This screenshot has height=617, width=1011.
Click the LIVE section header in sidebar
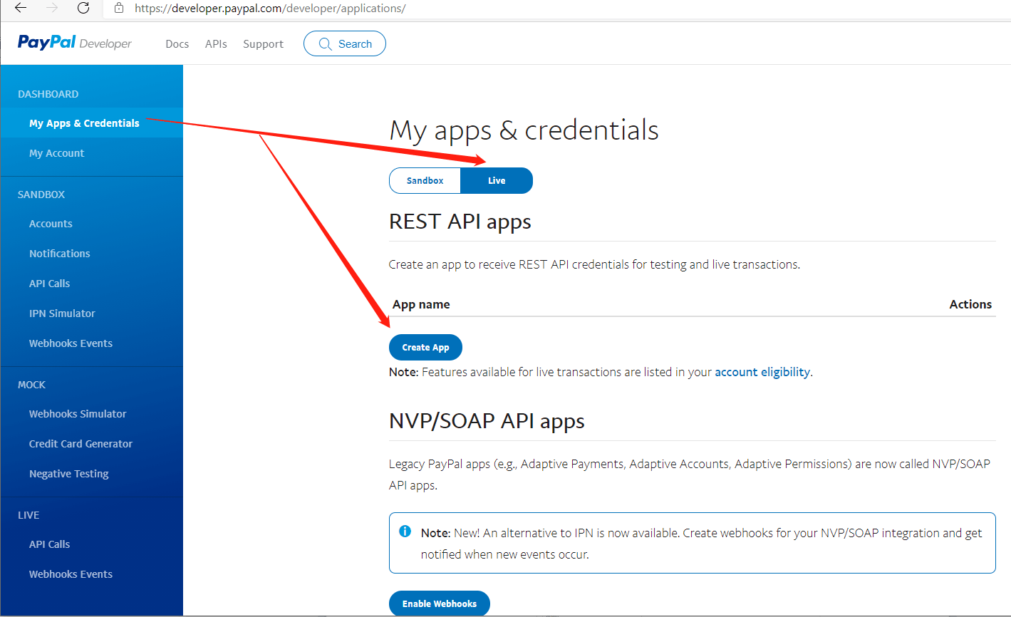[x=28, y=515]
